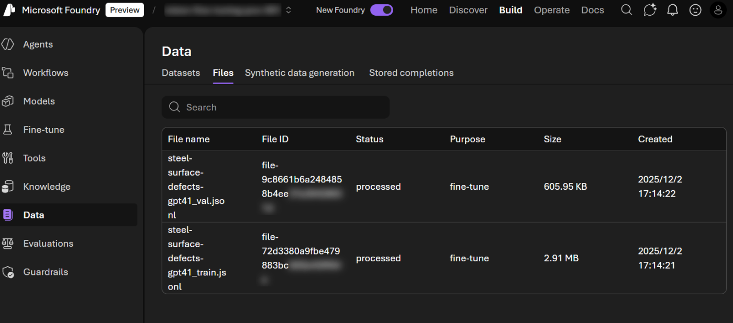Open the Models cube icon
The height and width of the screenshot is (323, 733).
8,101
